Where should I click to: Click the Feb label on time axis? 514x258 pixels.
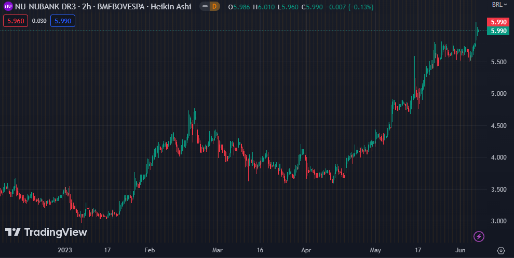coord(150,250)
